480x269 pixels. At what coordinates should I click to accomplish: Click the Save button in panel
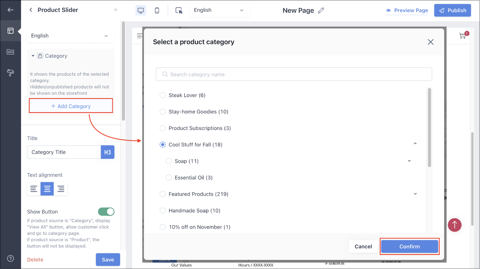pyautogui.click(x=108, y=260)
